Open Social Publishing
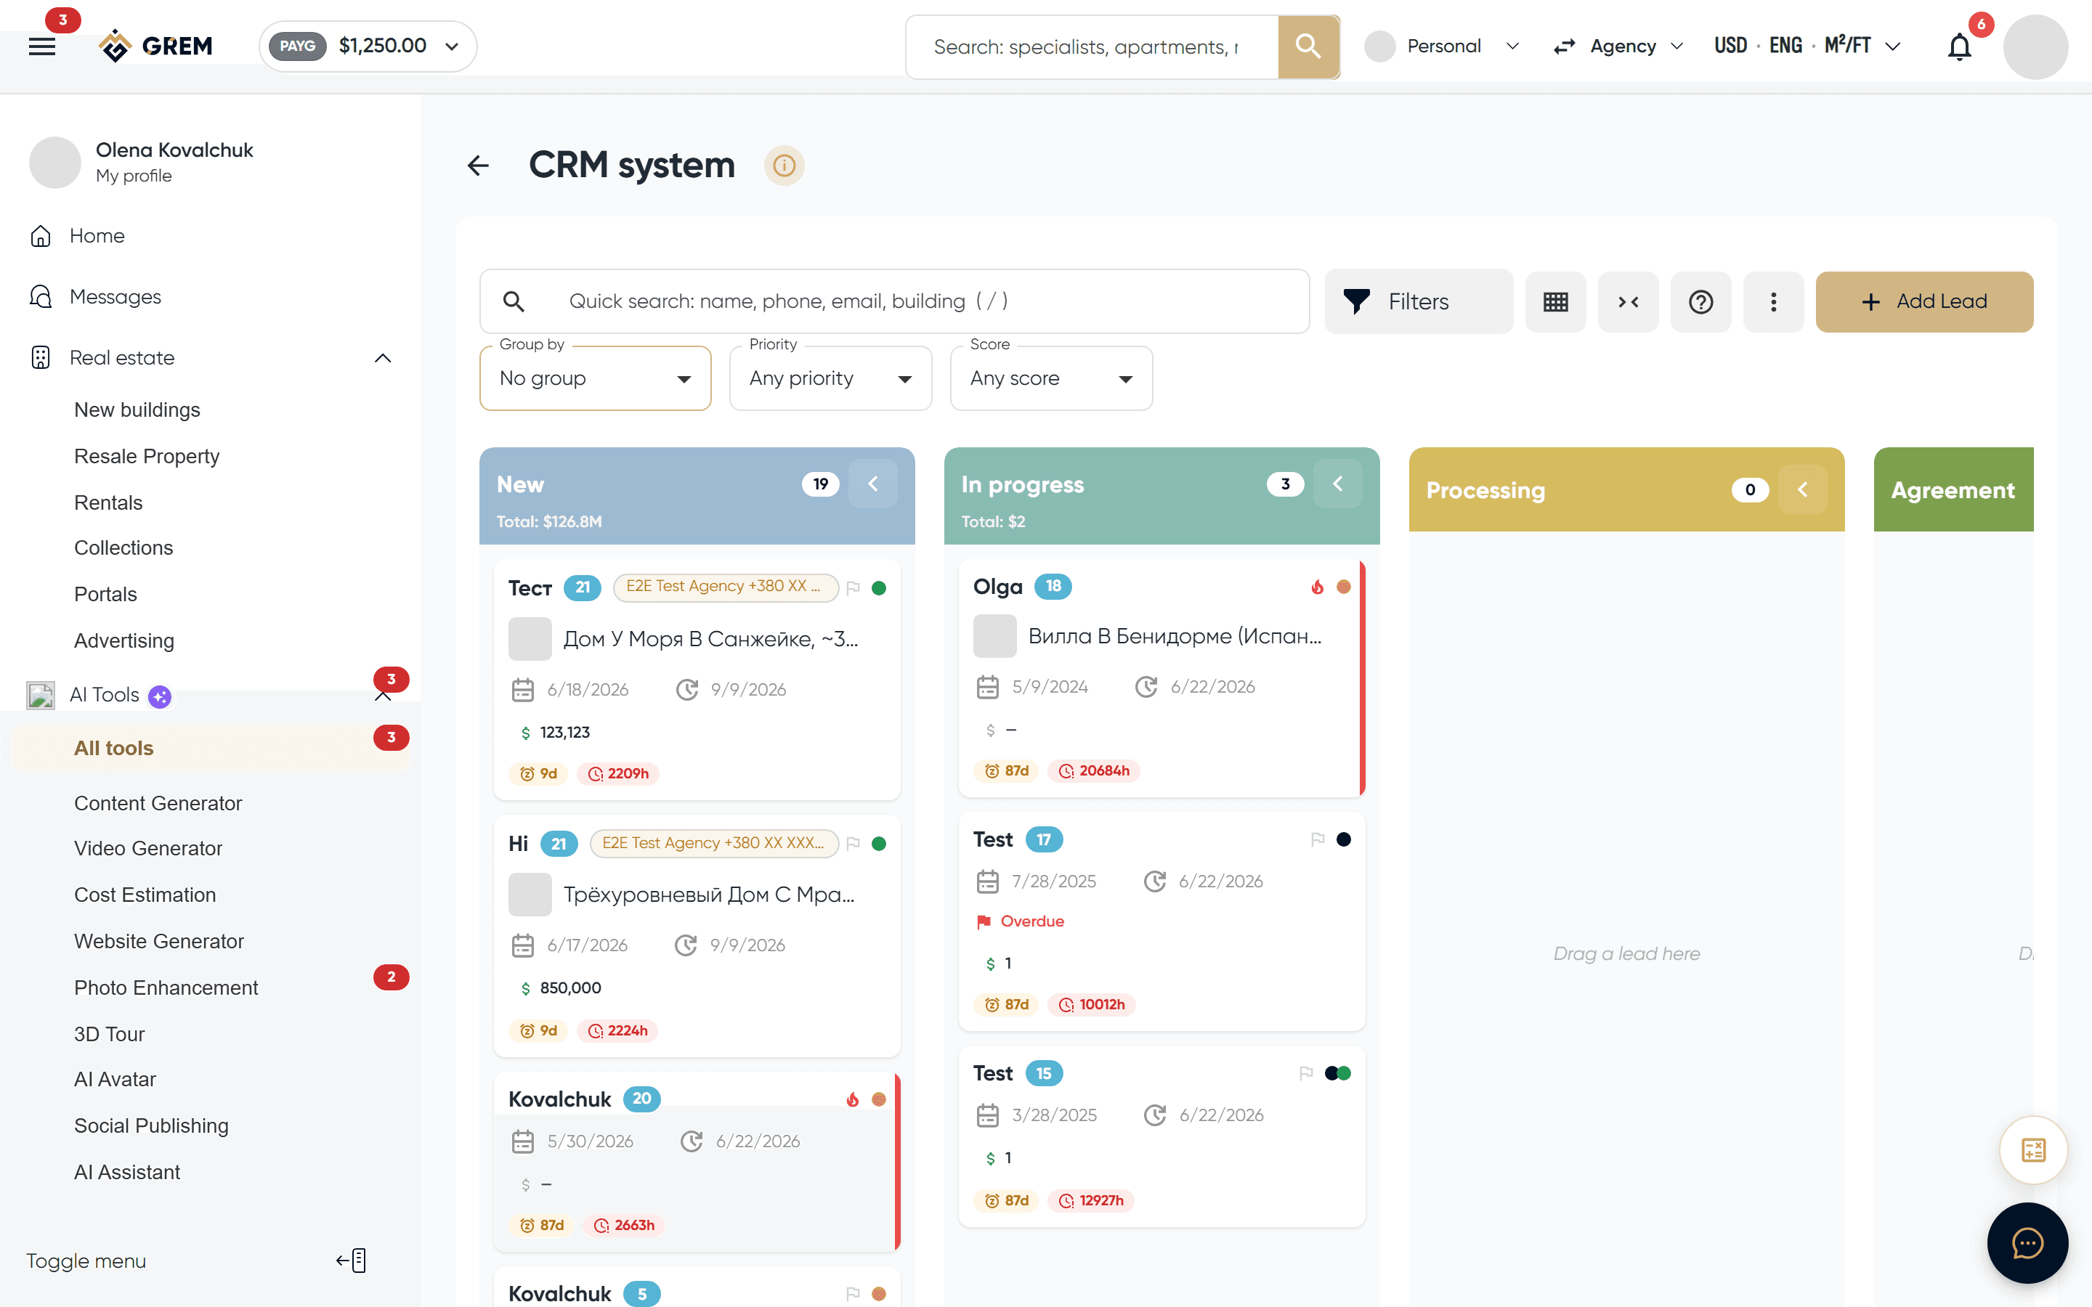Viewport: 2092px width, 1307px height. tap(151, 1125)
